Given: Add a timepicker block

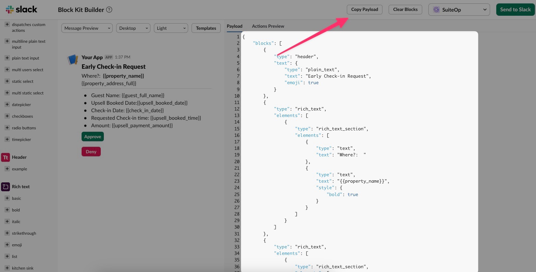Looking at the screenshot, I should [7, 139].
